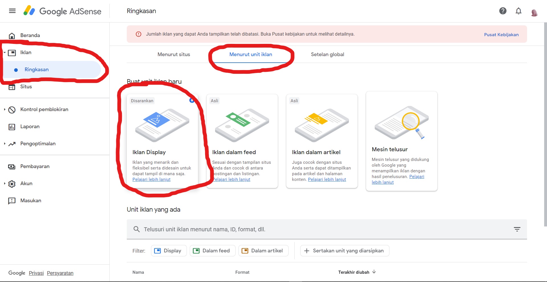547x282 pixels.
Task: Expand the Kontrol pemblokiran arrow
Action: pos(5,109)
